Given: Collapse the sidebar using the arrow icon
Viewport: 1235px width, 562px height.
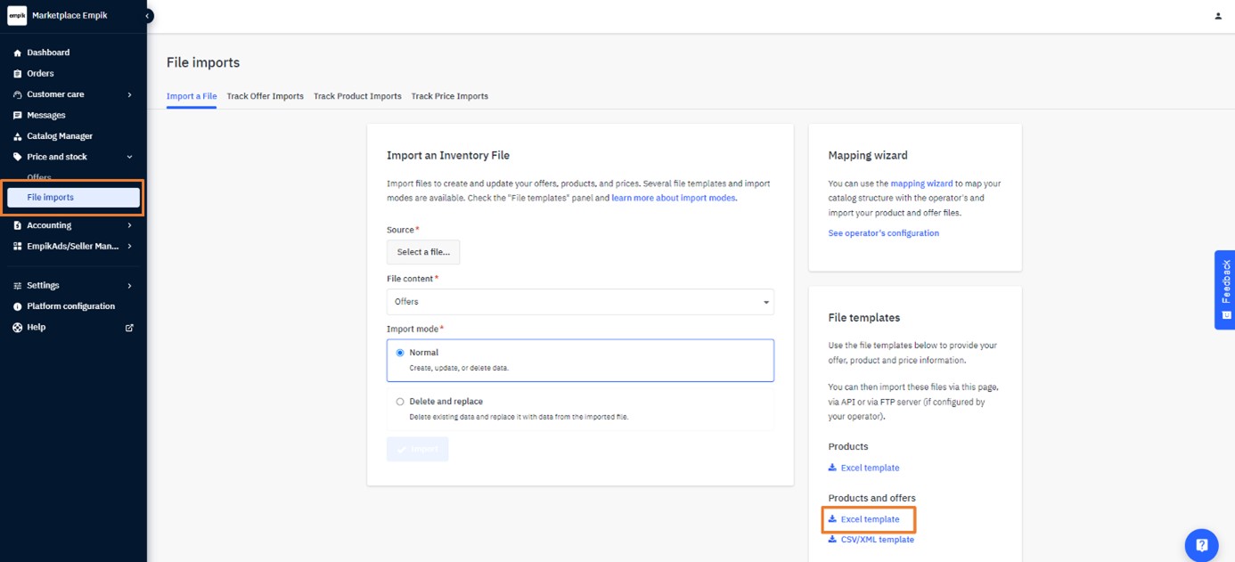Looking at the screenshot, I should point(147,16).
